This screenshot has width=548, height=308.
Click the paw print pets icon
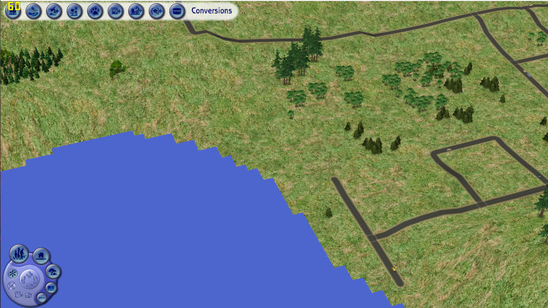coord(95,11)
